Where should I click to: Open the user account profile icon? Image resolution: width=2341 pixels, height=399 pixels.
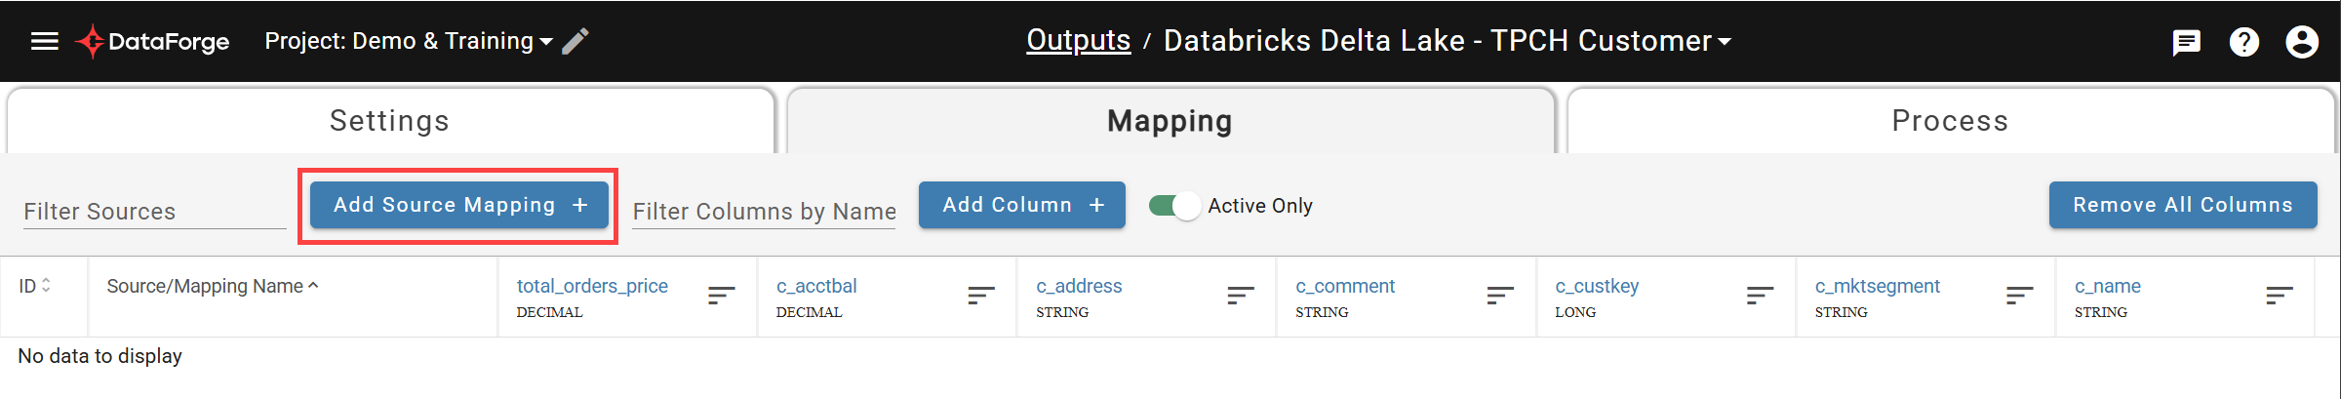2302,42
